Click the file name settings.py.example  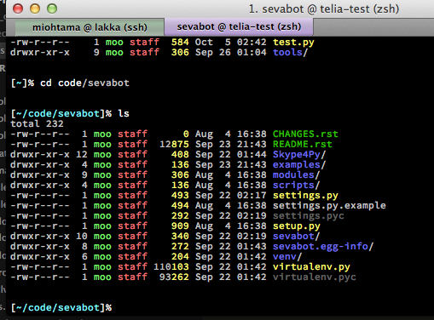[329, 206]
